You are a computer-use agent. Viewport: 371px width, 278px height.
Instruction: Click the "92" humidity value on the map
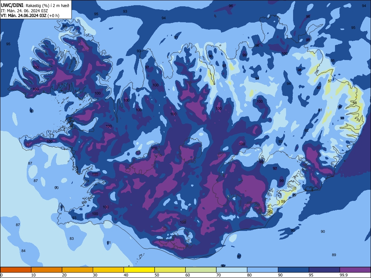click(306, 130)
